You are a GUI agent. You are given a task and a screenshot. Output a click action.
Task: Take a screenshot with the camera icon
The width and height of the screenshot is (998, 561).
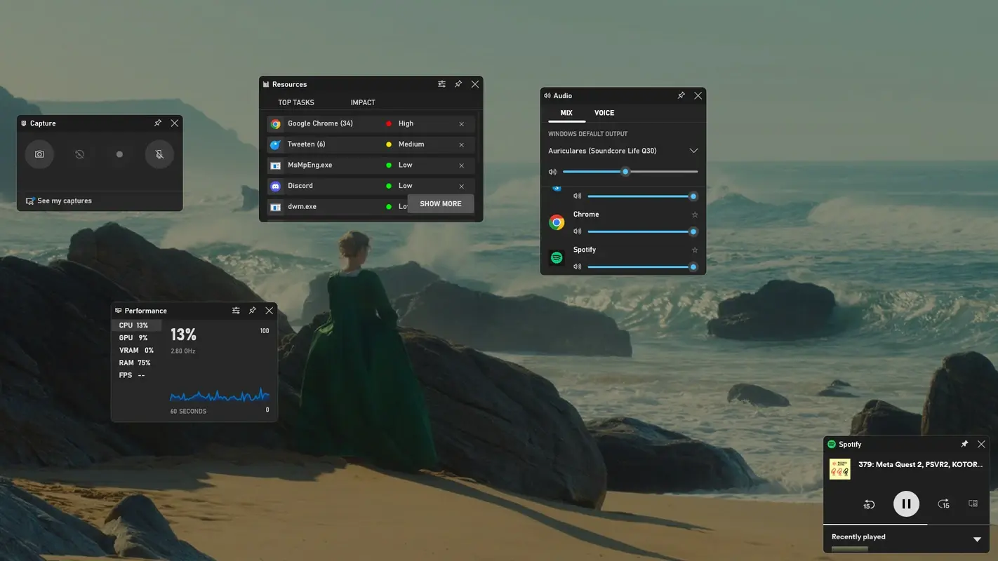point(39,154)
